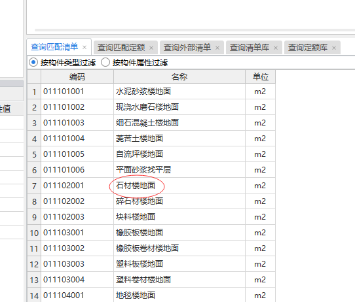
Task: Click the 编码 column header
Action: coord(77,76)
